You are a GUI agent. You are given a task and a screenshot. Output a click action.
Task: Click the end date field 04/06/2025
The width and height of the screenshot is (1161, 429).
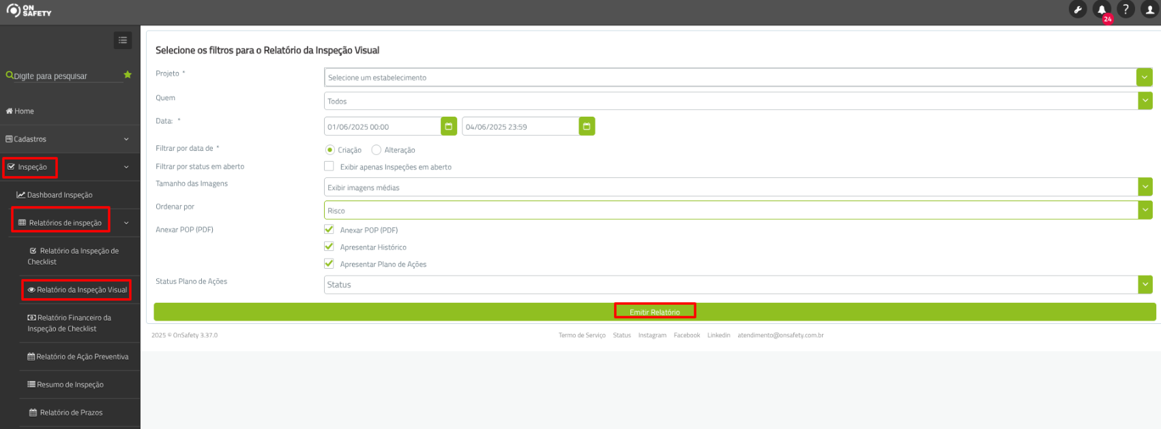tap(520, 126)
